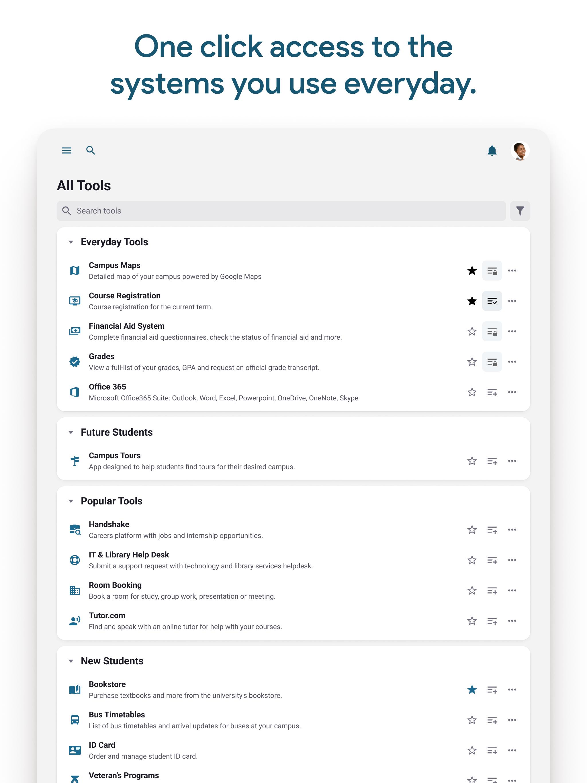Open more options for Tutor.com
This screenshot has height=783, width=587.
pyautogui.click(x=512, y=621)
